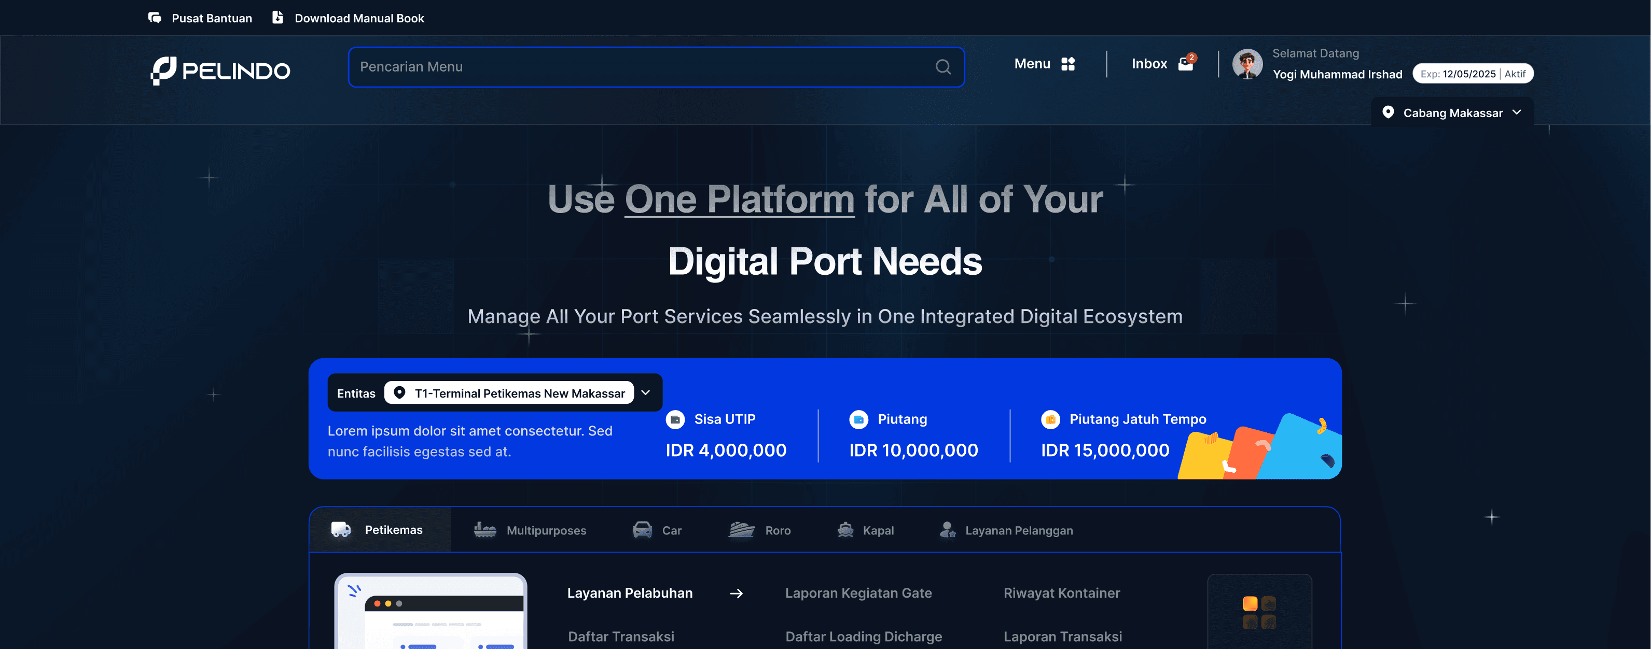Click the browser window preview thumbnail

[431, 611]
